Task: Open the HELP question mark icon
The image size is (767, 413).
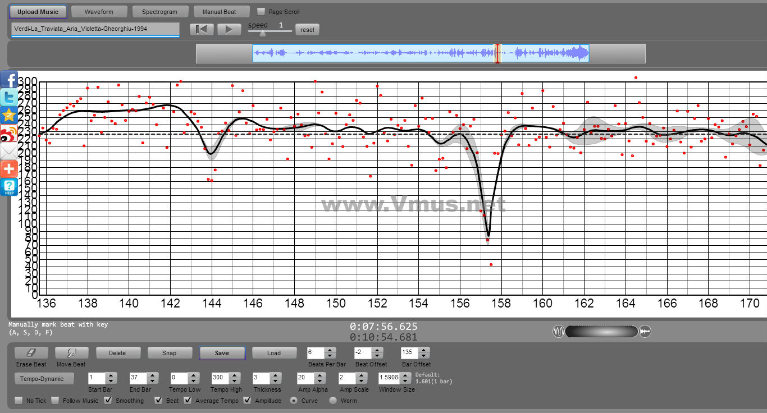Action: point(9,187)
